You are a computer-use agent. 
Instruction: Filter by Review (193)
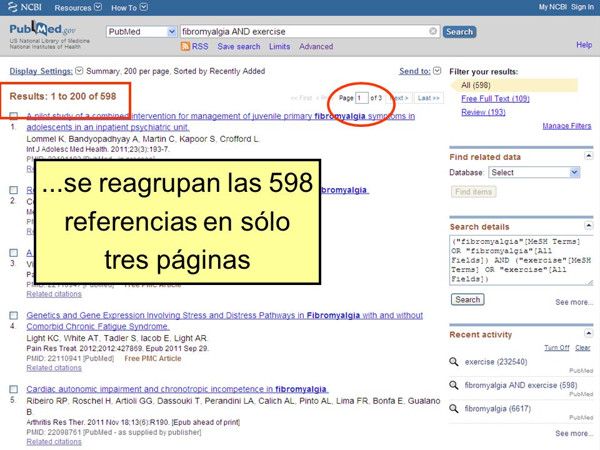click(x=483, y=112)
